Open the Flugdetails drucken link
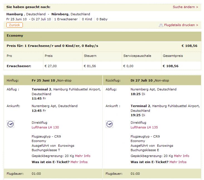Image resolution: width=204 pixels, height=180 pixels. pyautogui.click(x=181, y=25)
